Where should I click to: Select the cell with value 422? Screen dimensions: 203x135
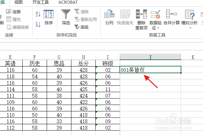click(x=84, y=102)
